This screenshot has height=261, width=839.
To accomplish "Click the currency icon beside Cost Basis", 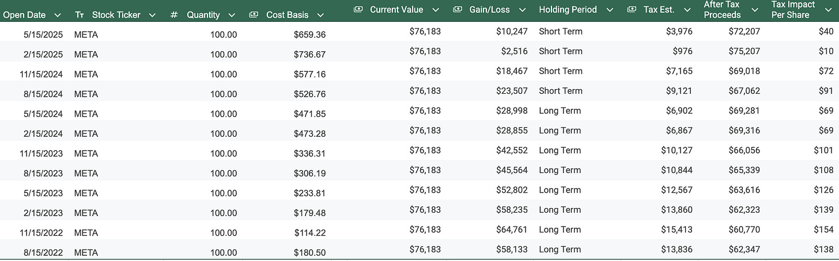I will 254,16.
